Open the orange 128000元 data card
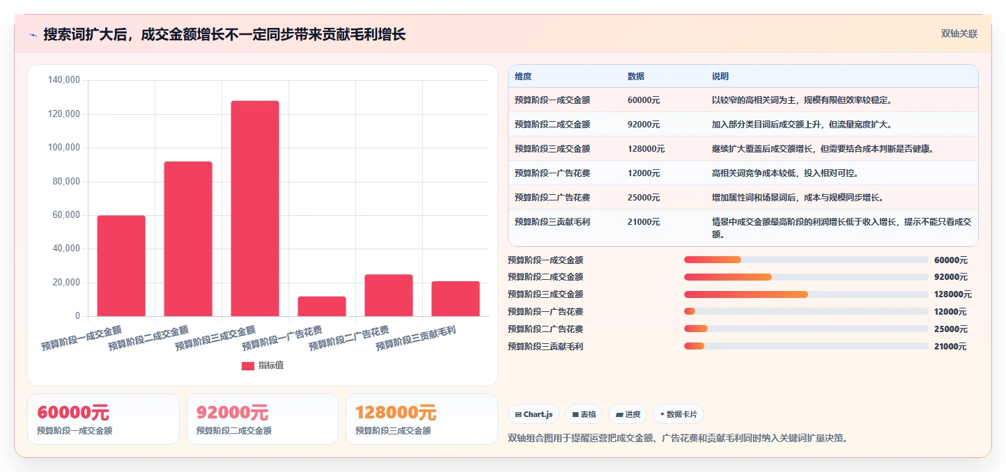The width and height of the screenshot is (1006, 472). (x=421, y=419)
